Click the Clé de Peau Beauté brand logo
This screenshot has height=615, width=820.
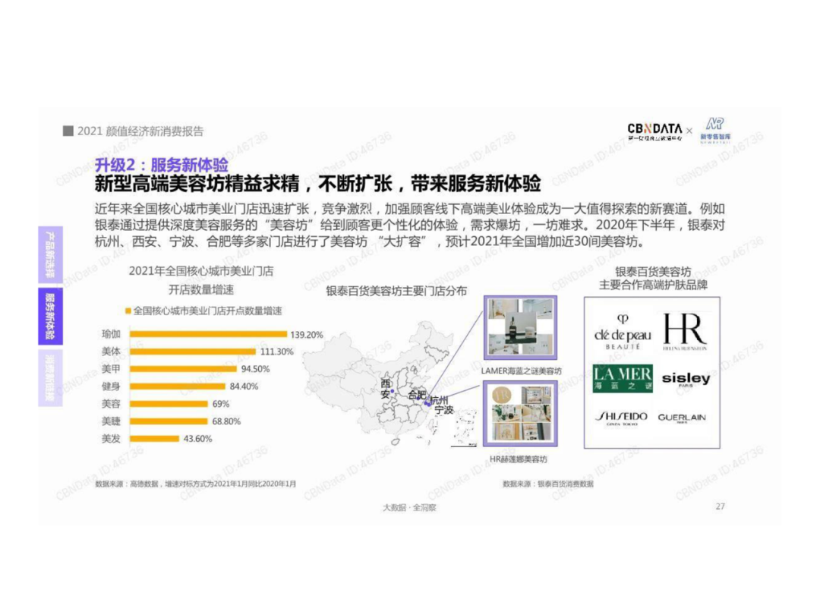tap(623, 333)
